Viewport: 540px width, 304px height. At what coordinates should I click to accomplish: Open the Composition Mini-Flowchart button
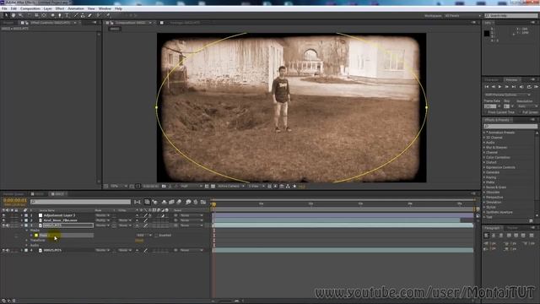138,202
